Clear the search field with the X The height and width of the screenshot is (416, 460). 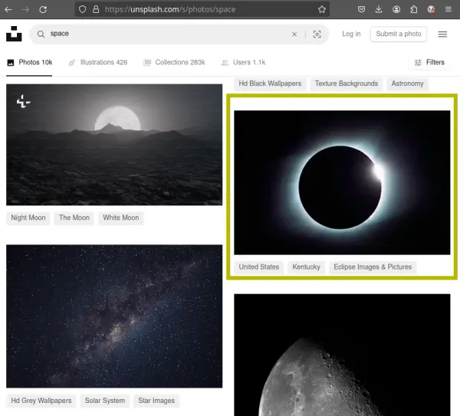pyautogui.click(x=294, y=34)
